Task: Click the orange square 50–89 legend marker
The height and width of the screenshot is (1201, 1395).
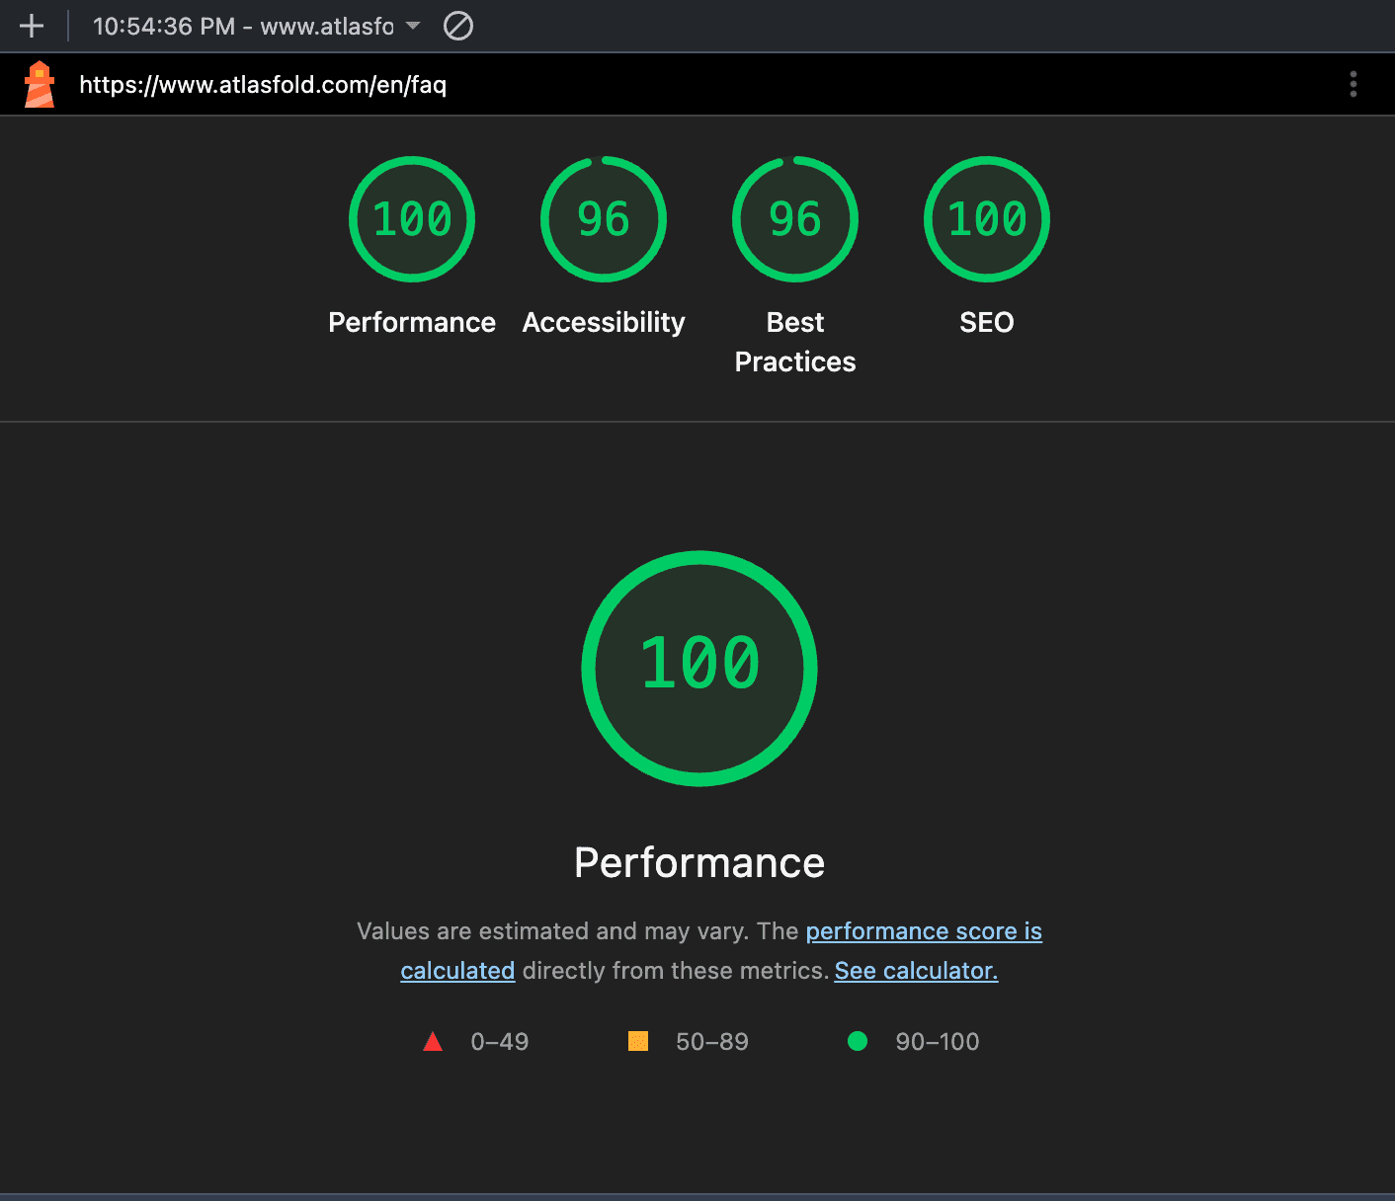Action: point(638,1041)
